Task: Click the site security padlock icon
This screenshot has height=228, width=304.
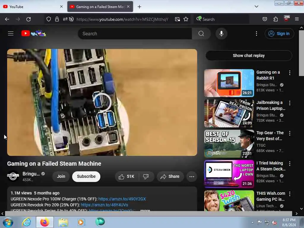Action: tap(57, 19)
